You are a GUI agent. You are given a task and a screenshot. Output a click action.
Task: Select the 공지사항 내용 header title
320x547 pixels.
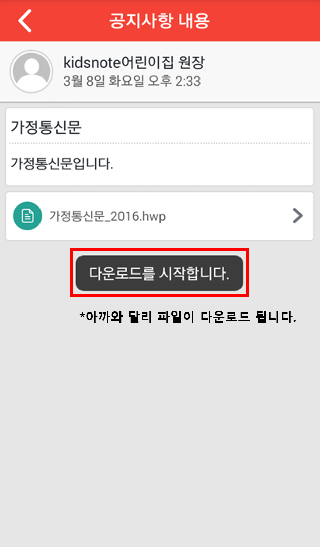tap(159, 21)
